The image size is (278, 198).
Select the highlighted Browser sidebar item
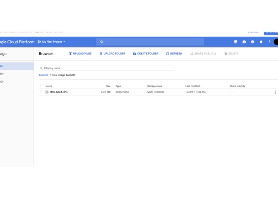point(17,66)
